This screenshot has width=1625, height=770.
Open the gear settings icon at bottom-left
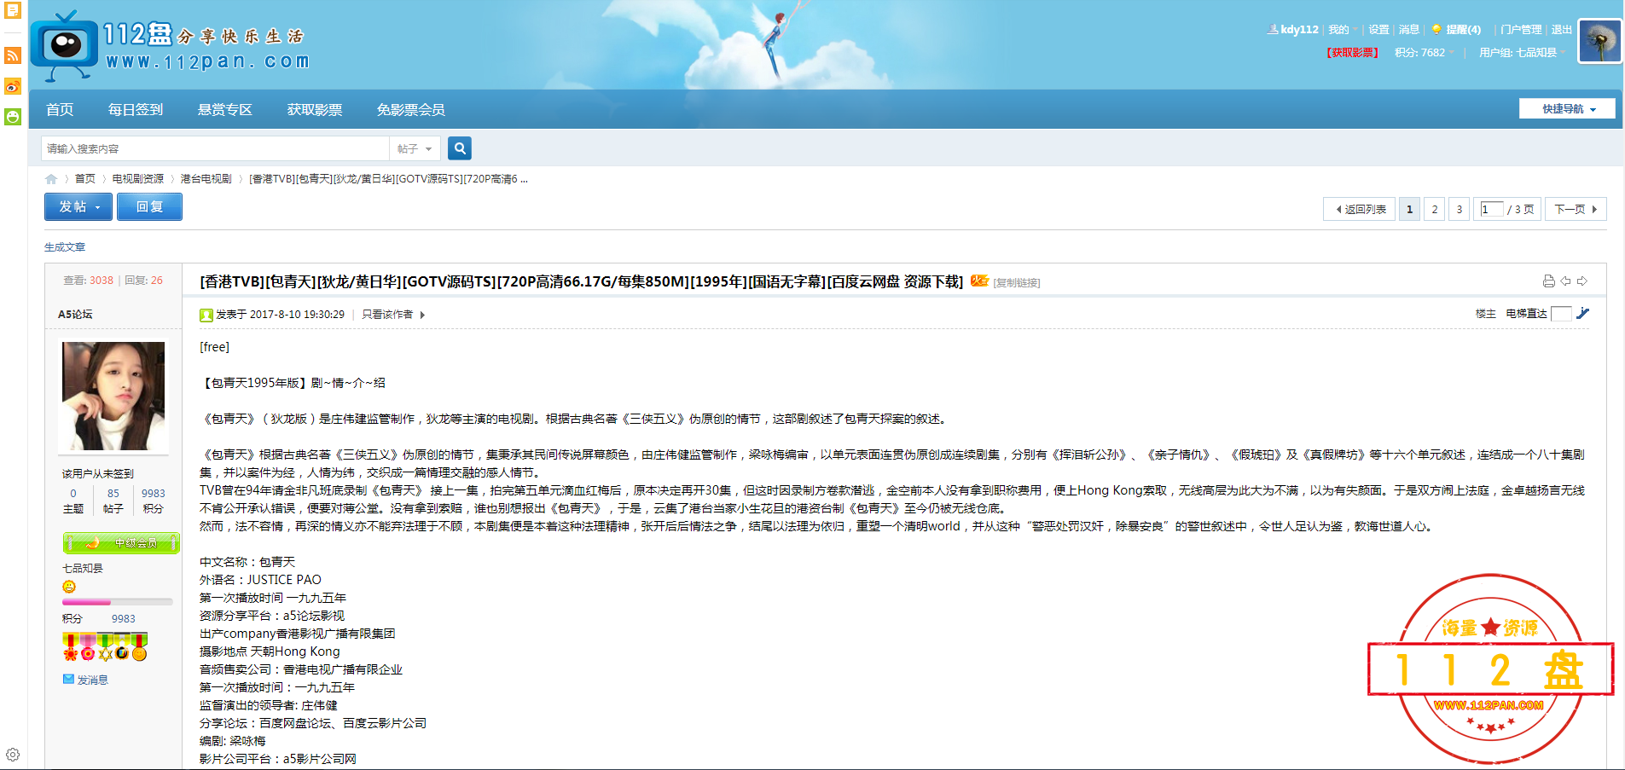point(13,755)
